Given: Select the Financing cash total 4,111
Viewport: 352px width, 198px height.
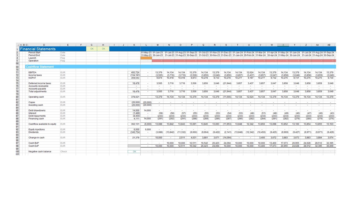Looking at the screenshot, I should click(x=134, y=119).
